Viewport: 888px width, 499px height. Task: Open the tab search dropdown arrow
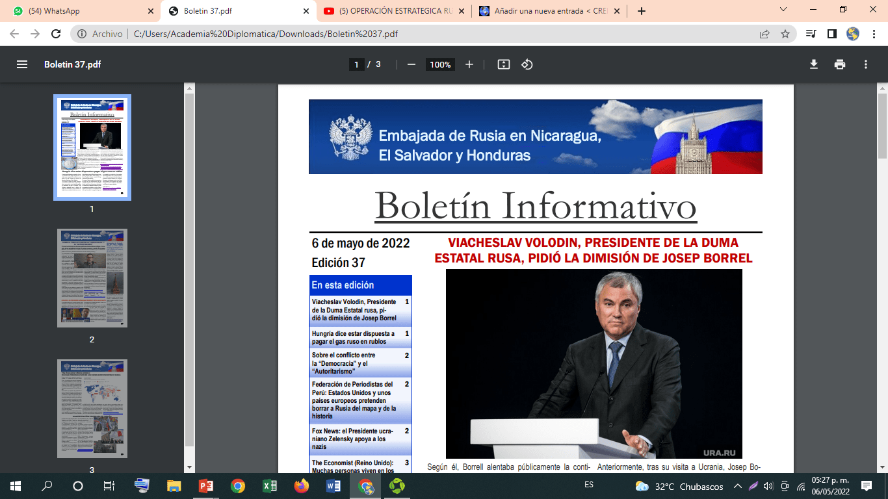(x=783, y=10)
